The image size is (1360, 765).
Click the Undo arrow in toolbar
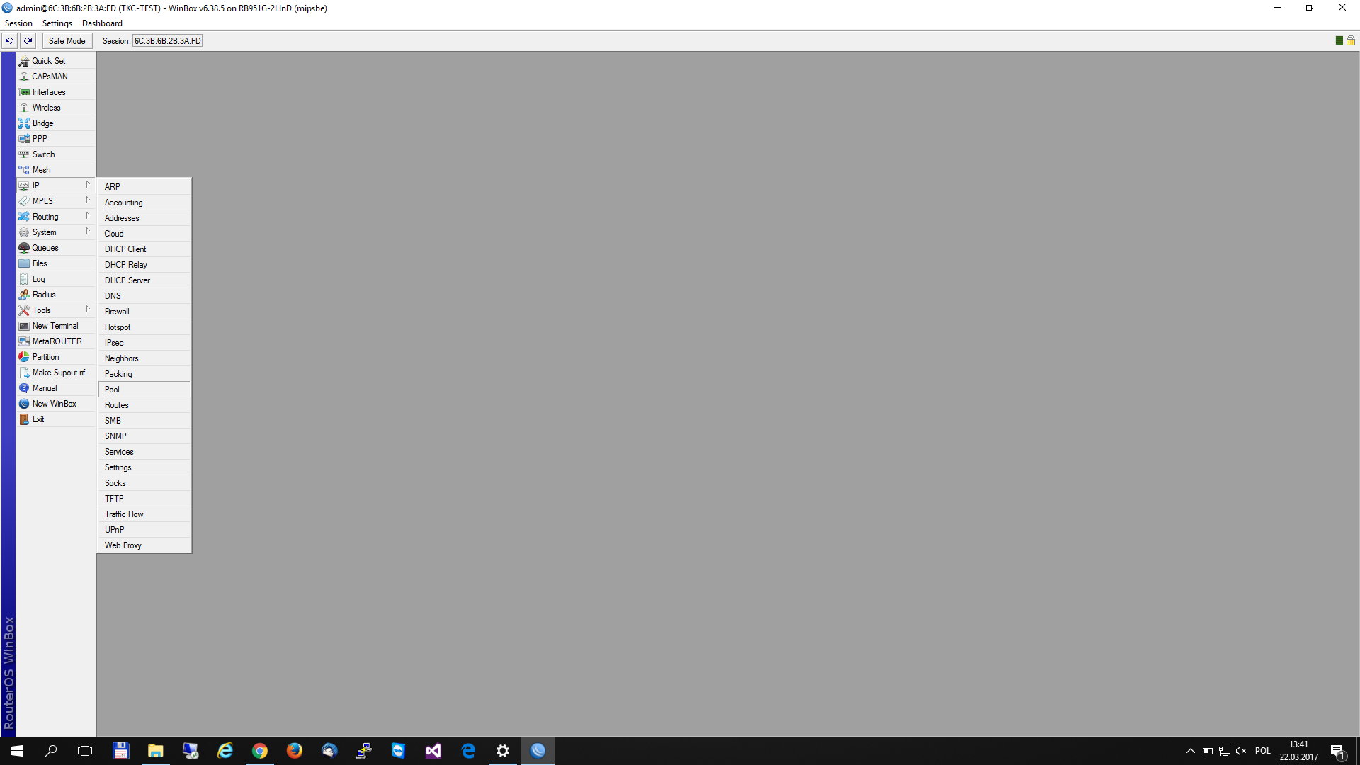(x=9, y=40)
